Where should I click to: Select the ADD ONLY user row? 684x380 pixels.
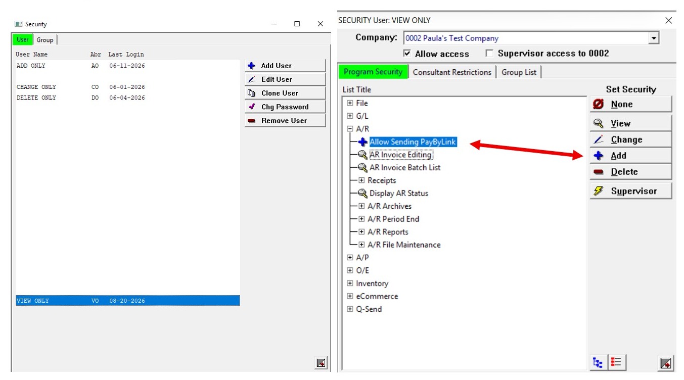coord(127,66)
